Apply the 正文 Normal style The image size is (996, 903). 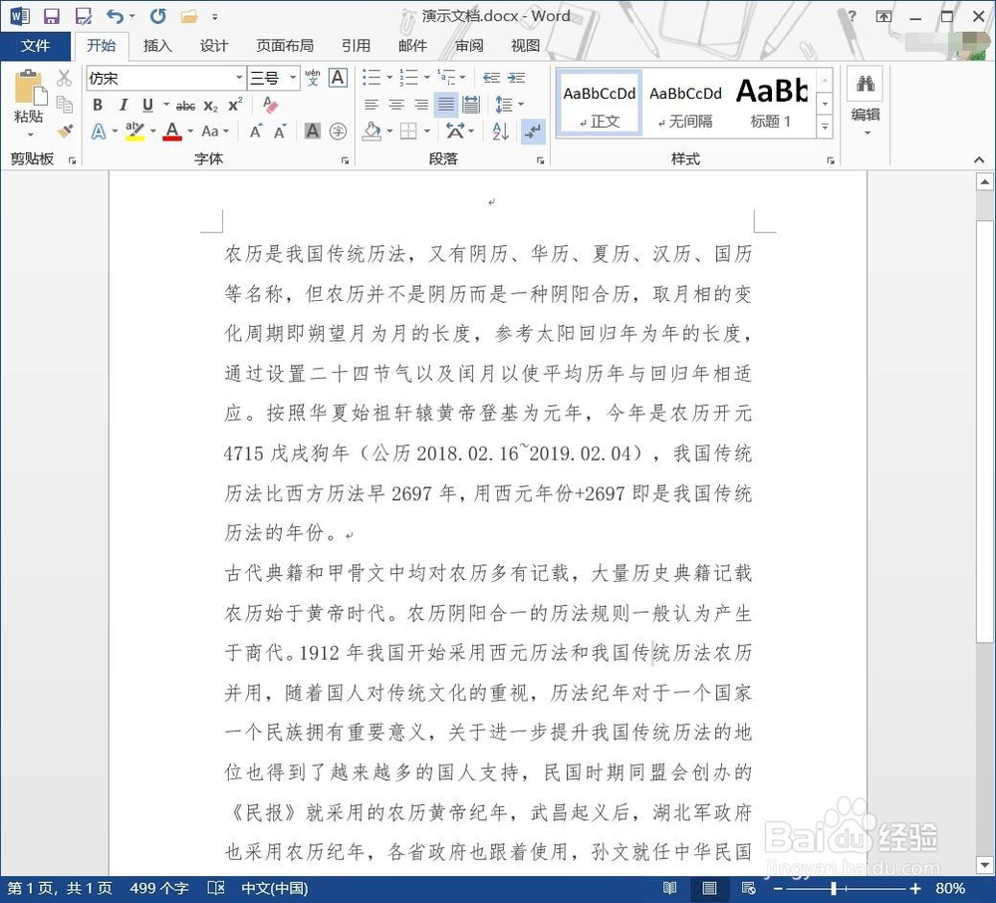pos(599,104)
